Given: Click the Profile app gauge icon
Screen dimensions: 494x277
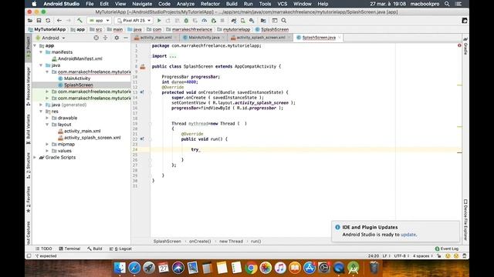Looking at the screenshot, I should point(205,21).
